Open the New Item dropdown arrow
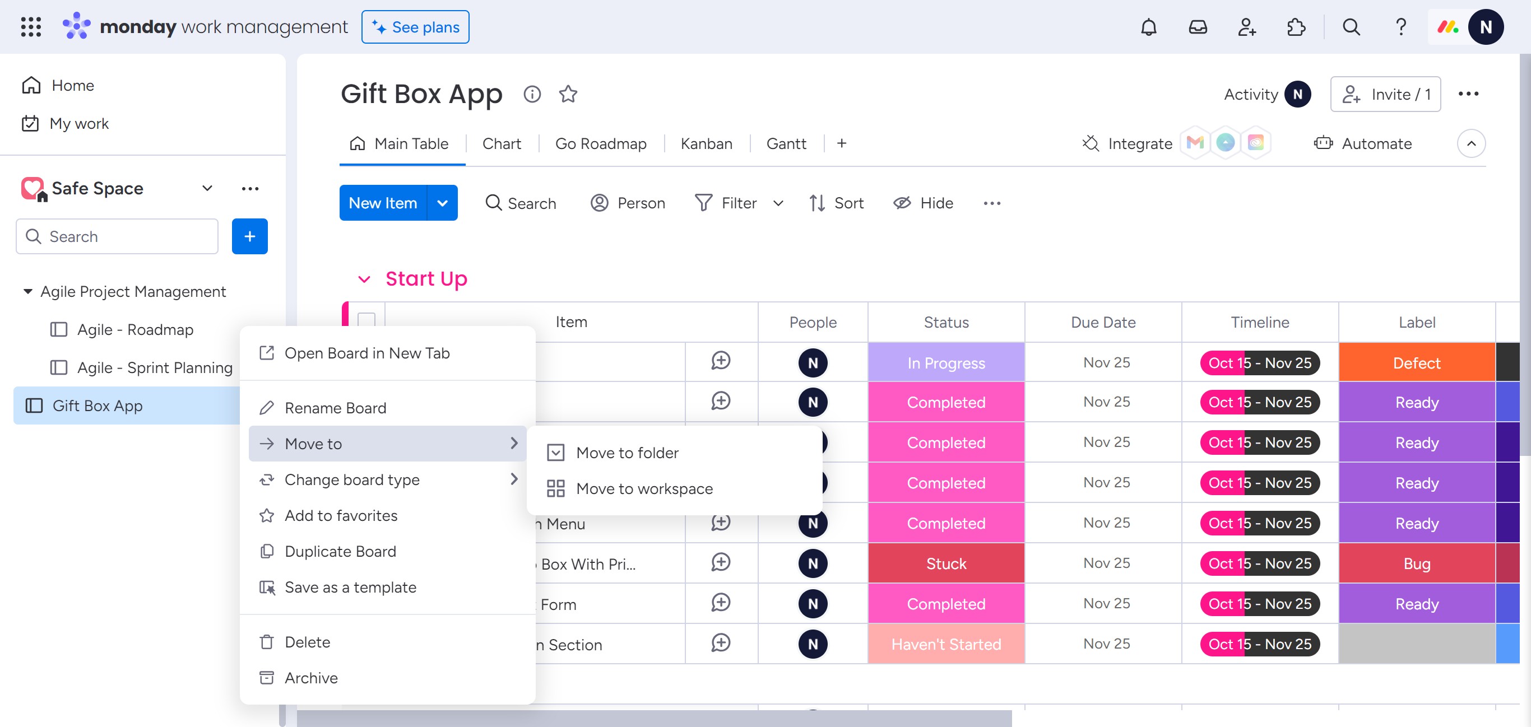1531x727 pixels. pos(442,203)
